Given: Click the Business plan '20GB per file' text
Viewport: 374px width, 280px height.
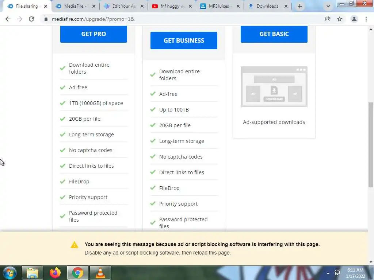Looking at the screenshot, I should [x=175, y=125].
